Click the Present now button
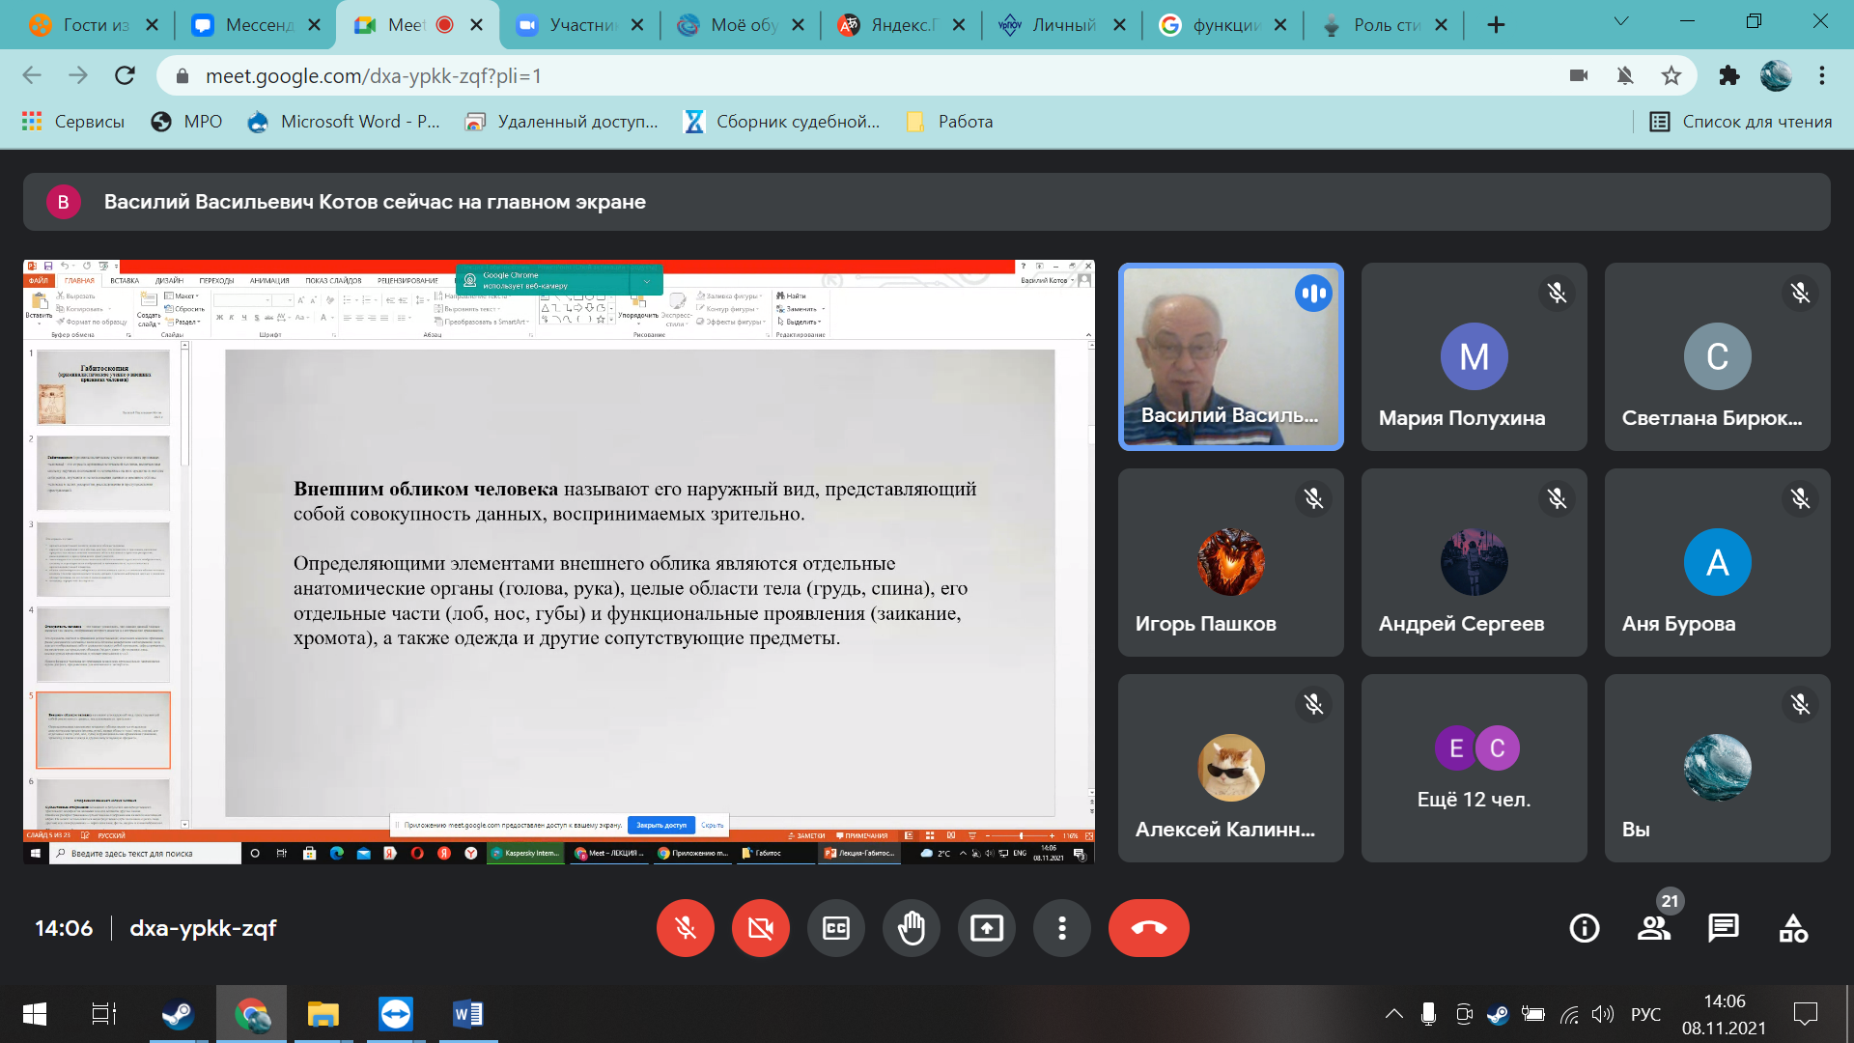Image resolution: width=1854 pixels, height=1043 pixels. point(986,928)
